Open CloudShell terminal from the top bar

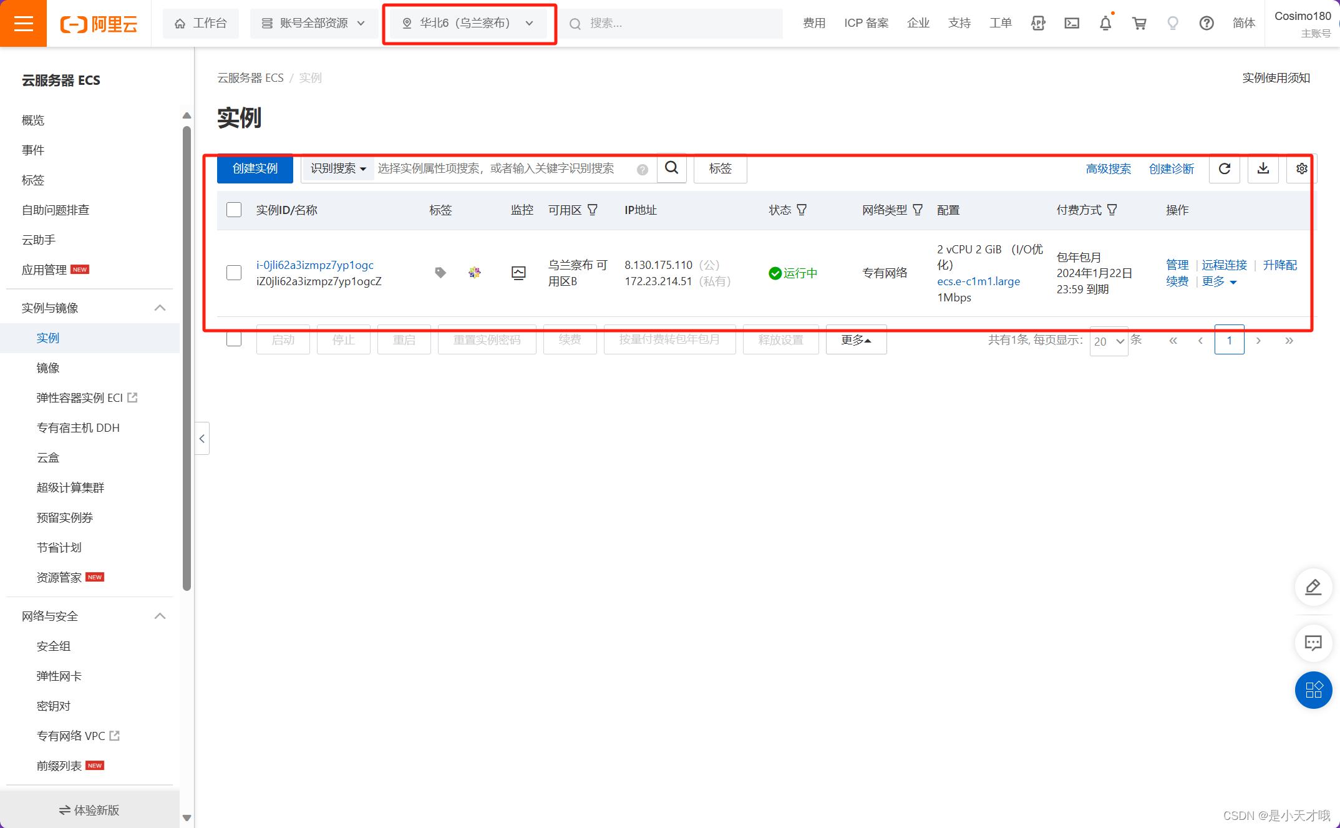coord(1072,23)
